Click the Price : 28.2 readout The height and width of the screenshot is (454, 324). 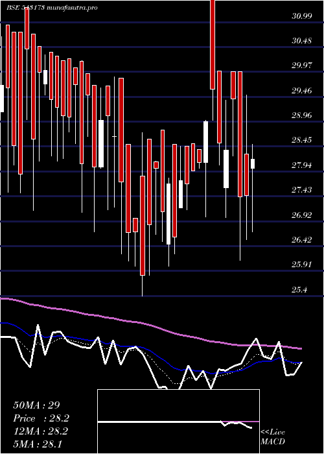pos(41,418)
